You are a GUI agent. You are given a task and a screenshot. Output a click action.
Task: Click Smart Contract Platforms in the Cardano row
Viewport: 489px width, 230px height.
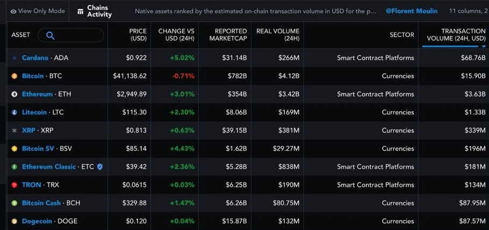tap(376, 58)
